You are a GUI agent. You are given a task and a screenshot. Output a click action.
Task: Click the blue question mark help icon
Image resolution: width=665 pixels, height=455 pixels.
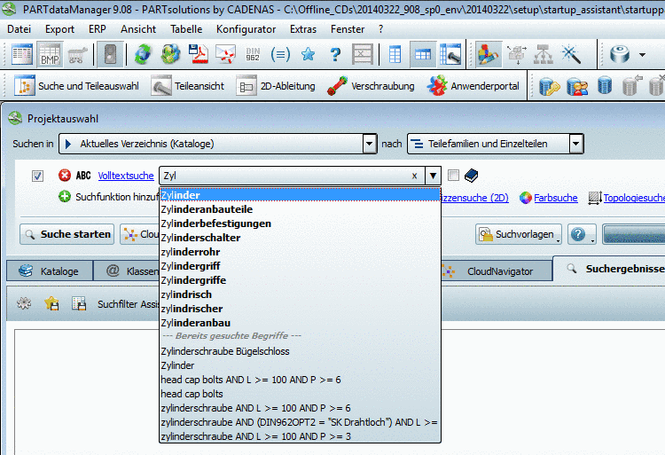pos(335,55)
